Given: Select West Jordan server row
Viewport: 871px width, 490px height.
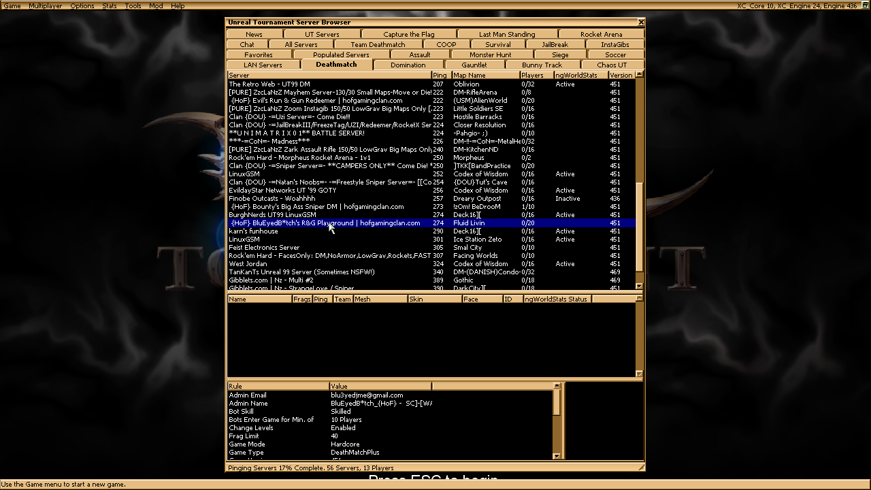Looking at the screenshot, I should pyautogui.click(x=431, y=264).
